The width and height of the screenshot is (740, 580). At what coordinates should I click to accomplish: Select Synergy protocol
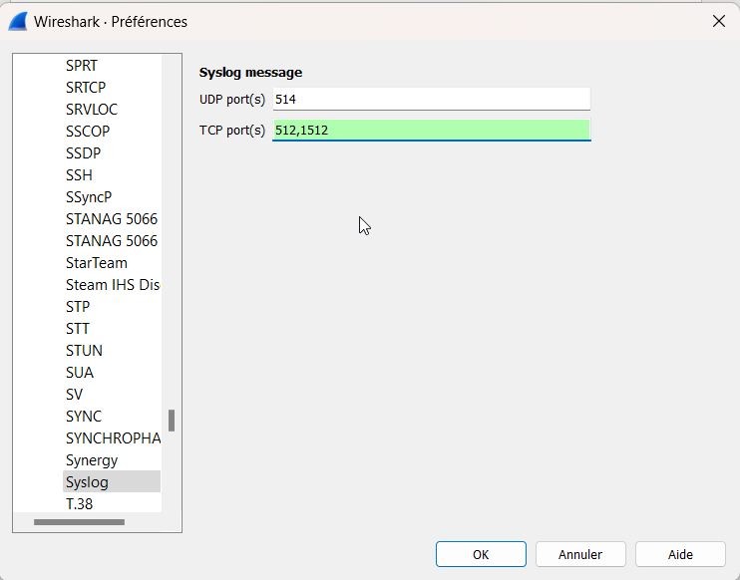[x=92, y=460]
